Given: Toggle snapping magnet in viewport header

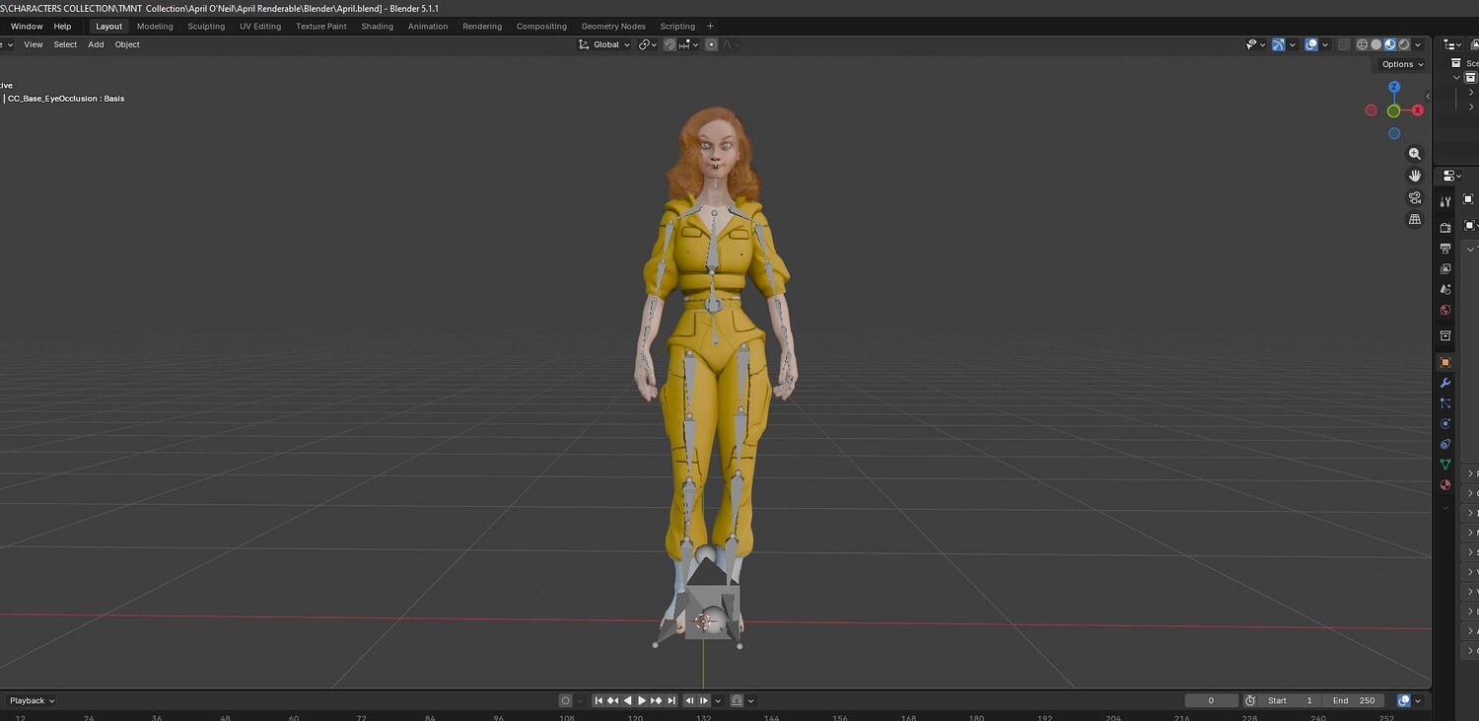Looking at the screenshot, I should (x=670, y=44).
